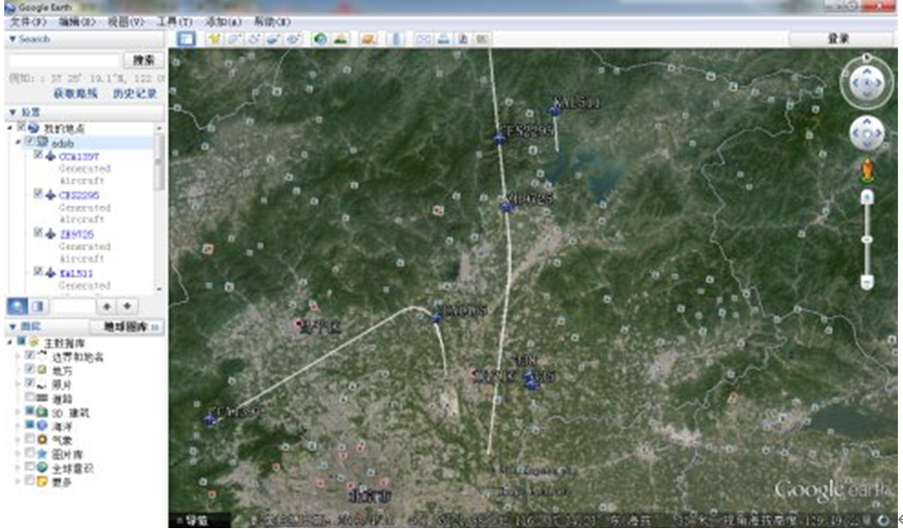Collapse the 主数据库 tree node arrow

[x=10, y=343]
